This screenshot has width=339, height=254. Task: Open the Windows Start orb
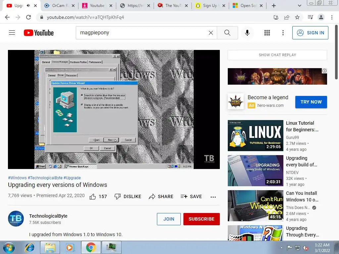(9, 247)
